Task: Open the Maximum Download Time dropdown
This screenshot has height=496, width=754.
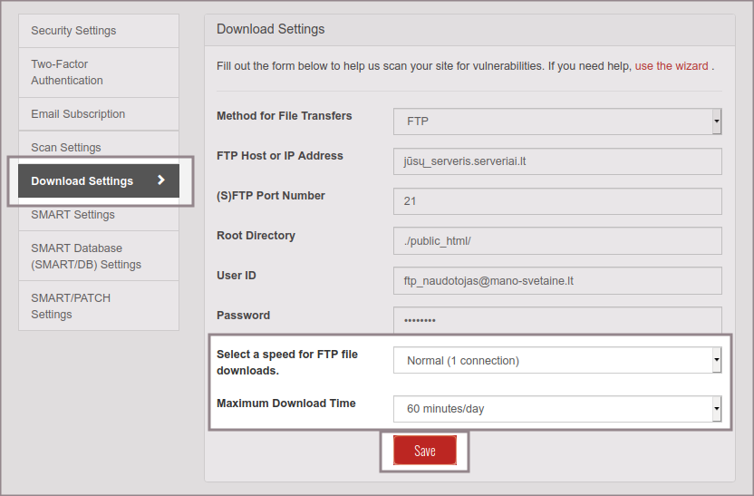Action: 557,409
